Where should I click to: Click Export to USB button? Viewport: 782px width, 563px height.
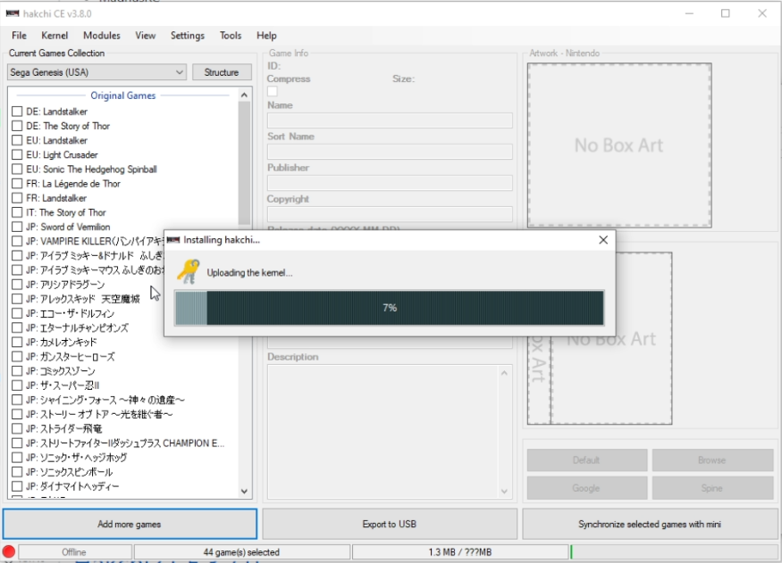(x=390, y=524)
